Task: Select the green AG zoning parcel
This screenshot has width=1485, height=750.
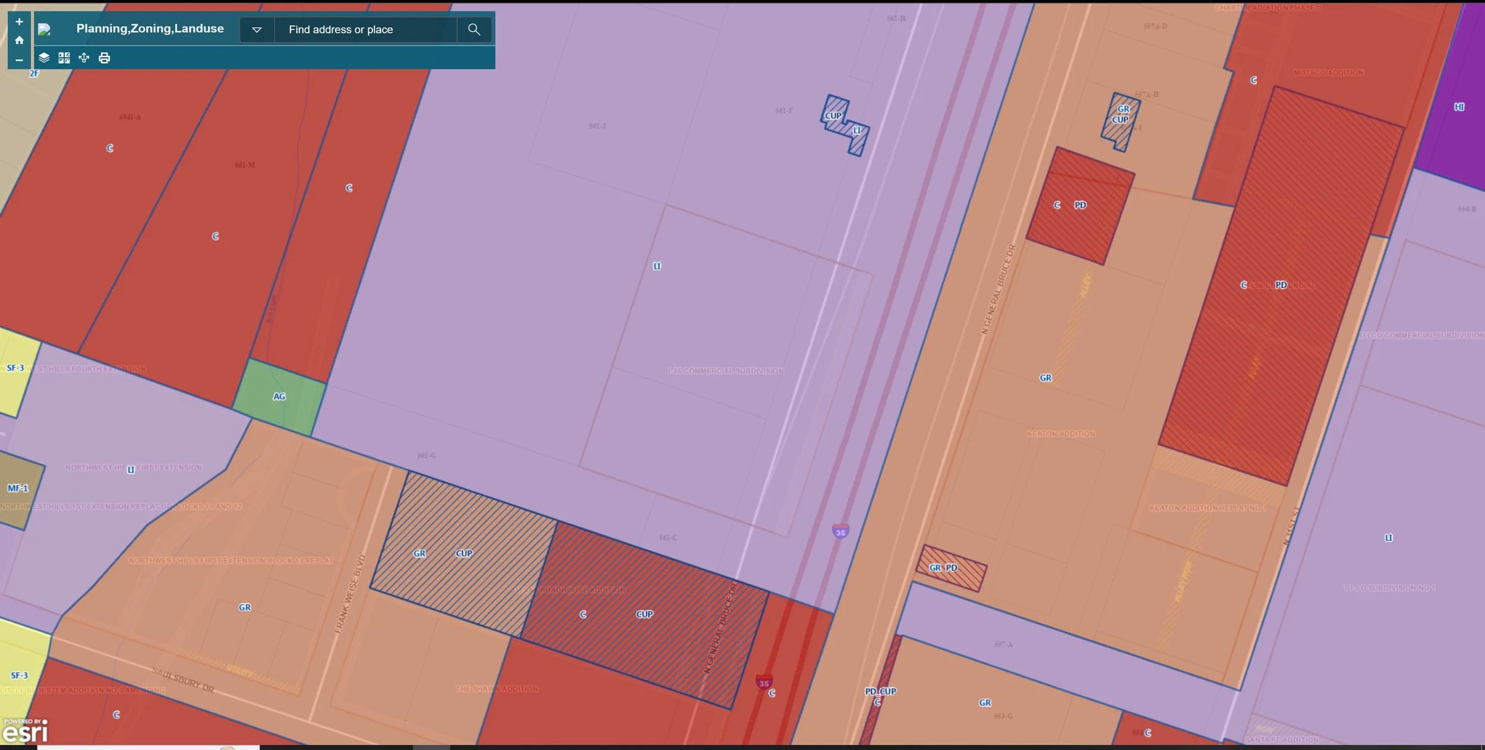Action: click(x=279, y=397)
